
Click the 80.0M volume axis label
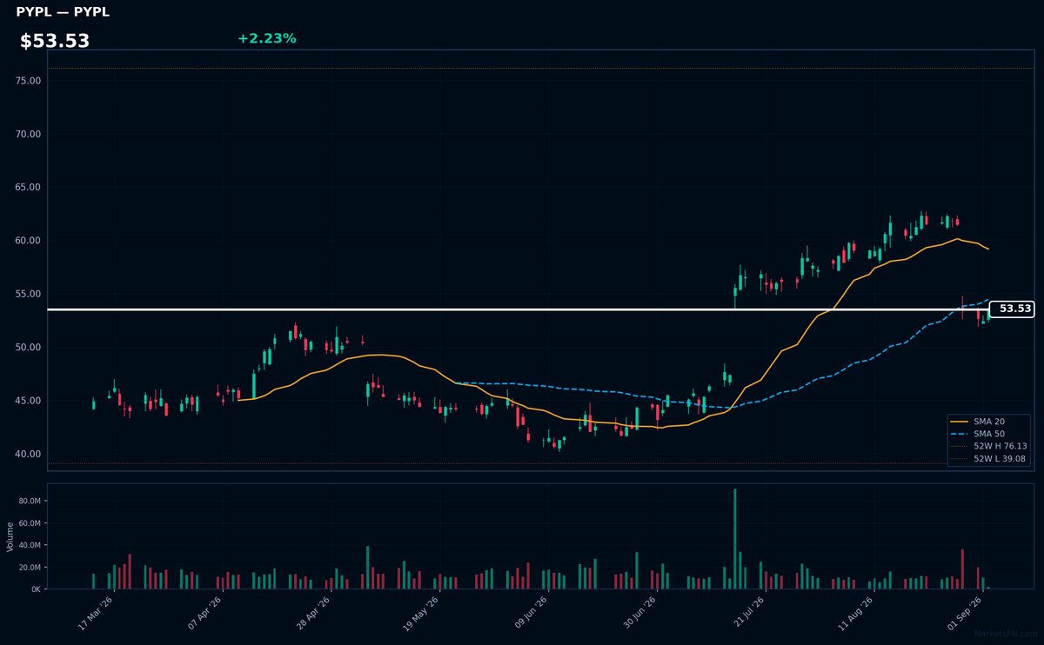point(30,501)
